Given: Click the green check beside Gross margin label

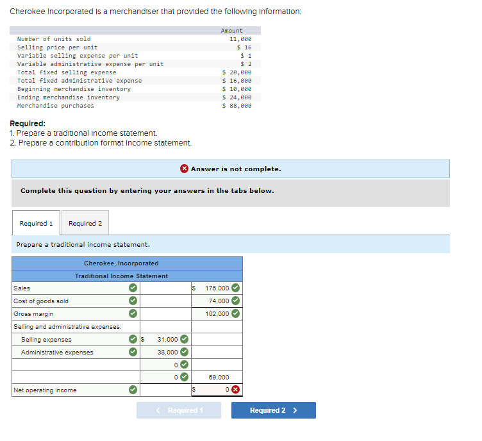Looking at the screenshot, I should [x=133, y=313].
